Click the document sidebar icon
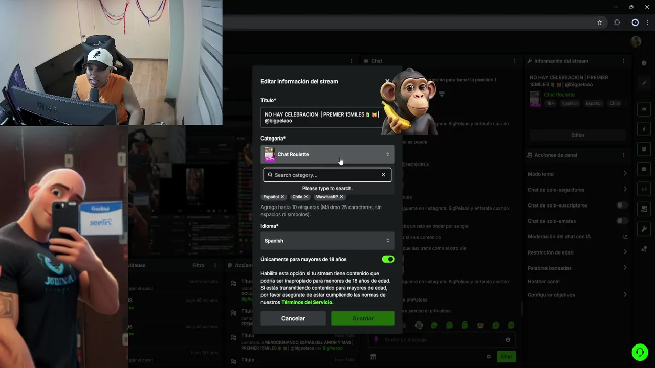The image size is (655, 368). (644, 149)
